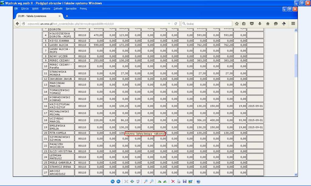The height and width of the screenshot is (186, 311).
Task: Click the name LASEK ALICJA - MOPS
Action: coord(60,51)
